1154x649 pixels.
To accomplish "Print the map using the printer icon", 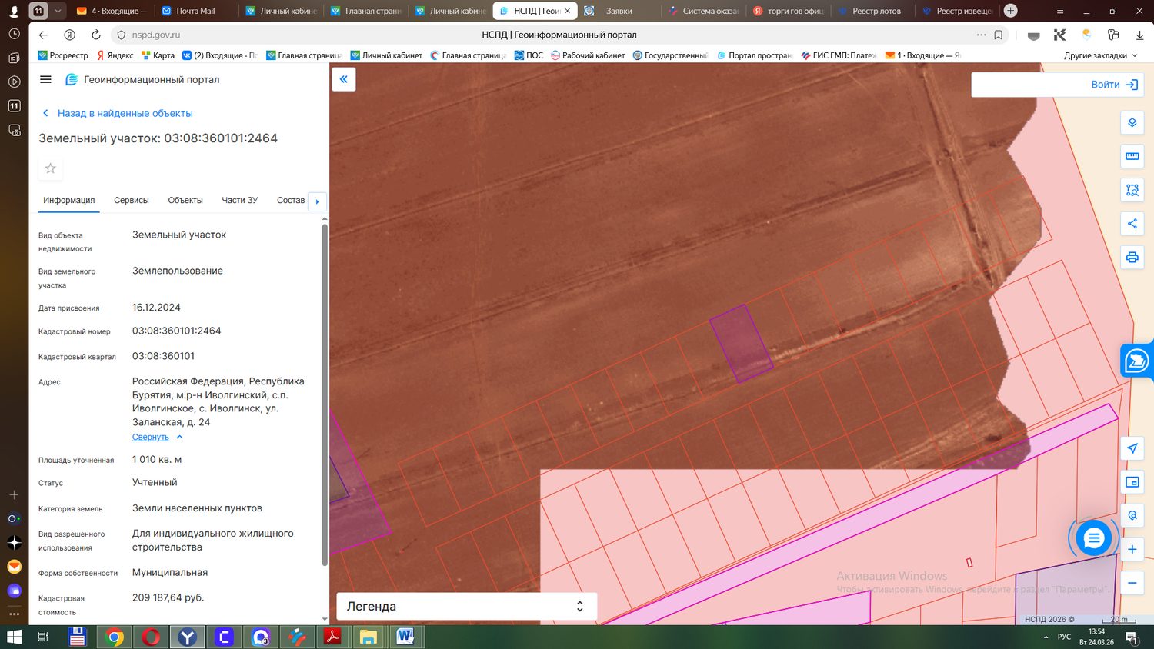I will point(1132,258).
